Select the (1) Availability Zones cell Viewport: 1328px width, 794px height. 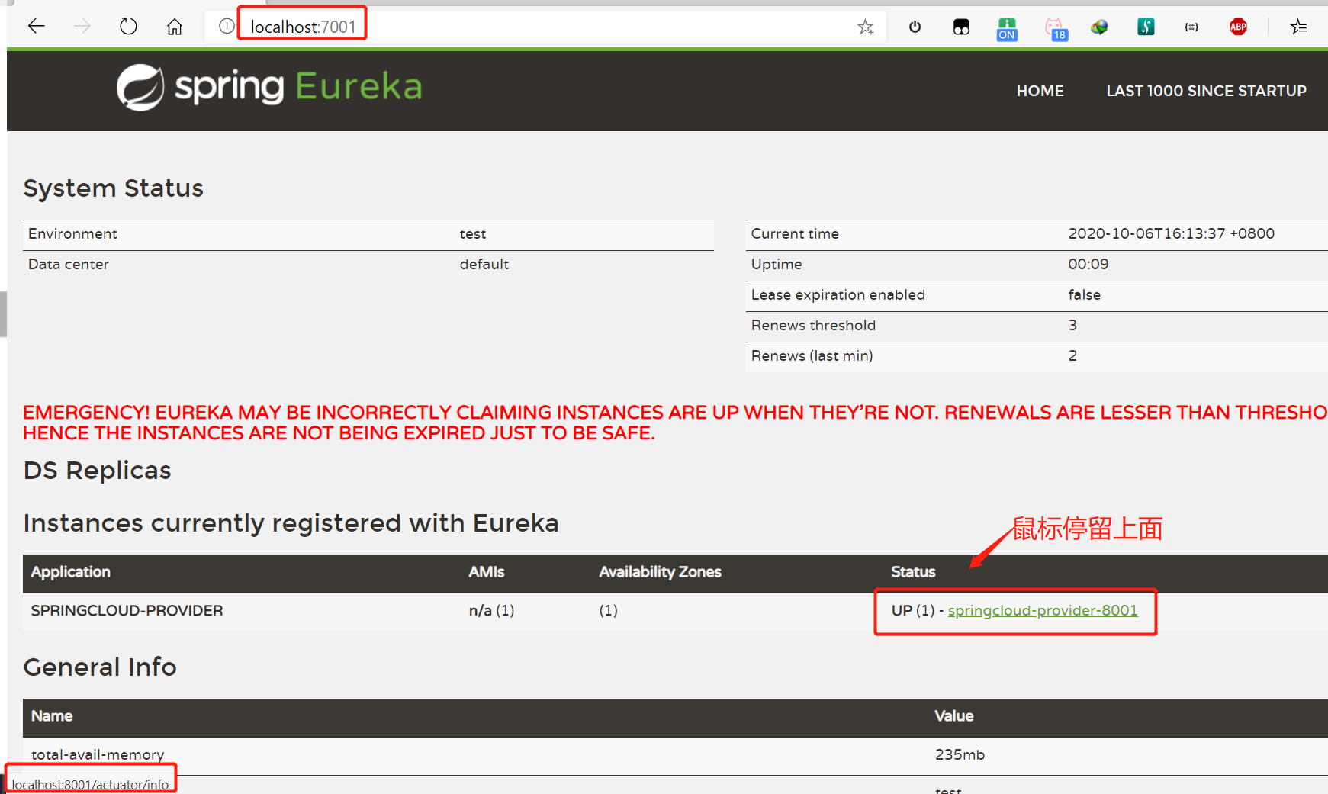pyautogui.click(x=608, y=610)
